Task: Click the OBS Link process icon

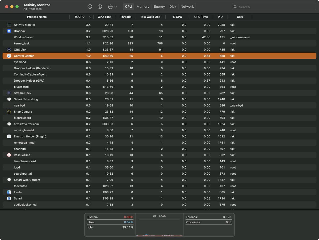Action: 9,50
